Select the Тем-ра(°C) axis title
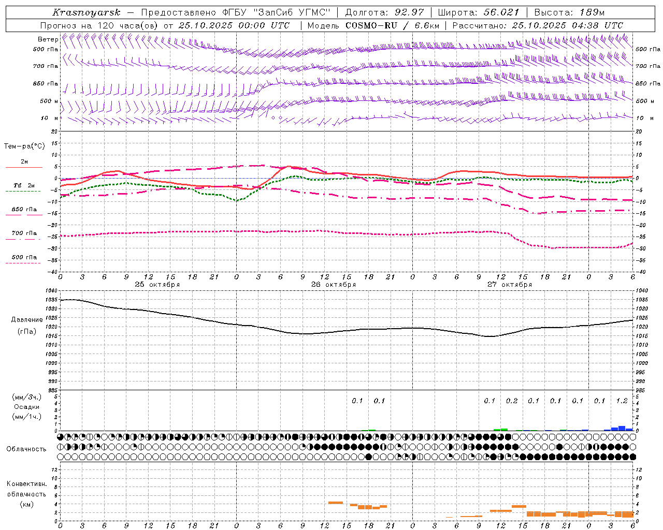Screen dimensions: 663x530 click(24, 146)
